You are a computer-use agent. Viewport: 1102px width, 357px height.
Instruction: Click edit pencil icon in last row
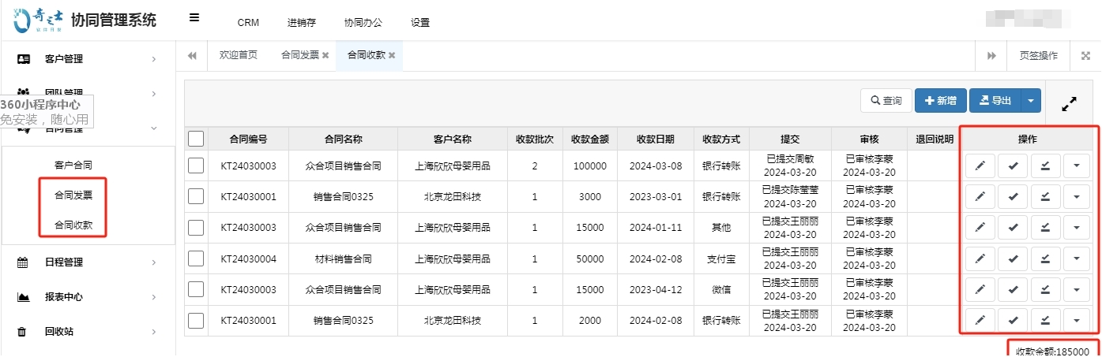click(980, 320)
